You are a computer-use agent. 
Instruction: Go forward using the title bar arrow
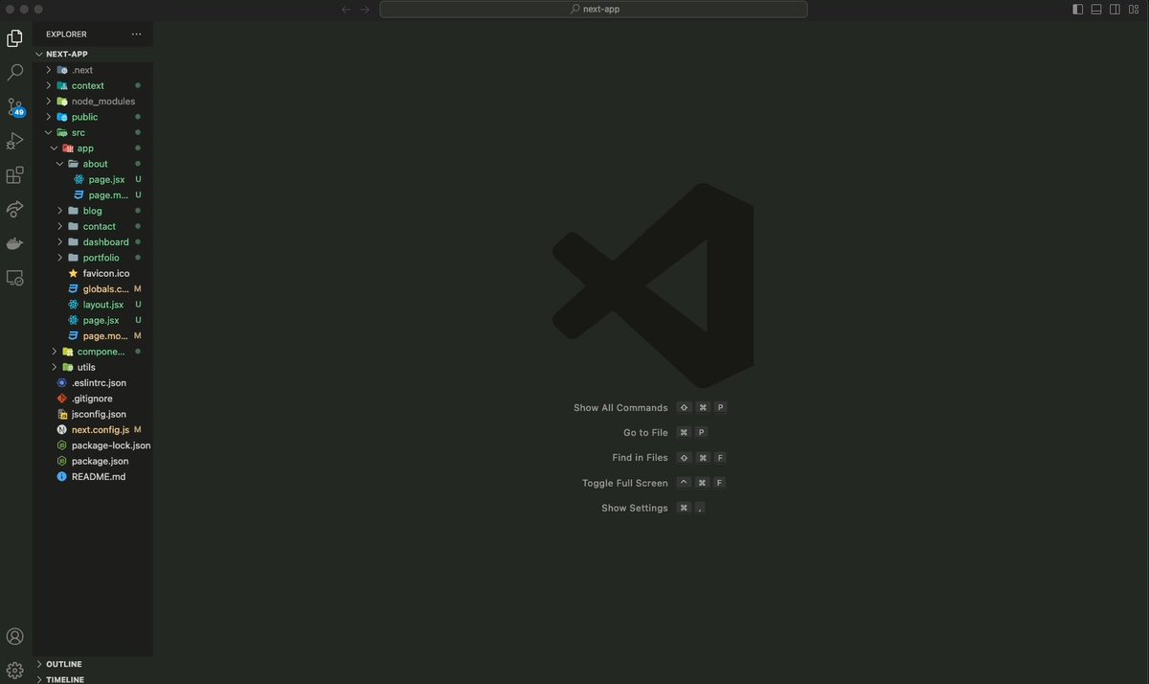[x=365, y=10]
